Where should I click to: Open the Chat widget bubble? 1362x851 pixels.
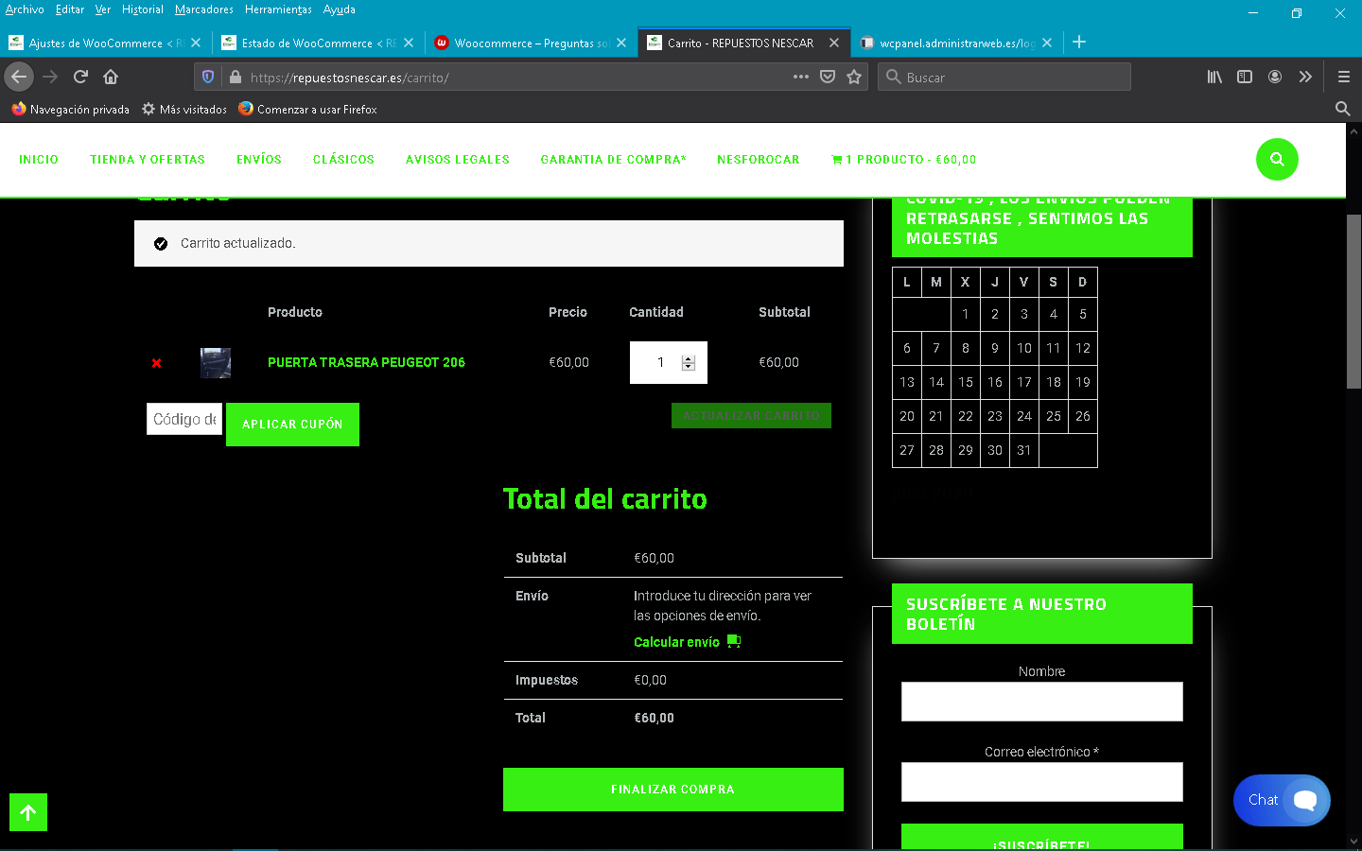(x=1282, y=800)
